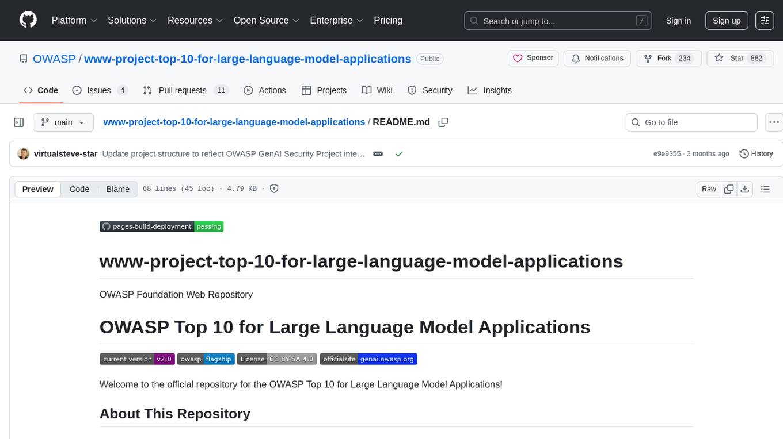Open the officialsite genai.owasp.org badge
The height and width of the screenshot is (439, 783).
[x=368, y=359]
